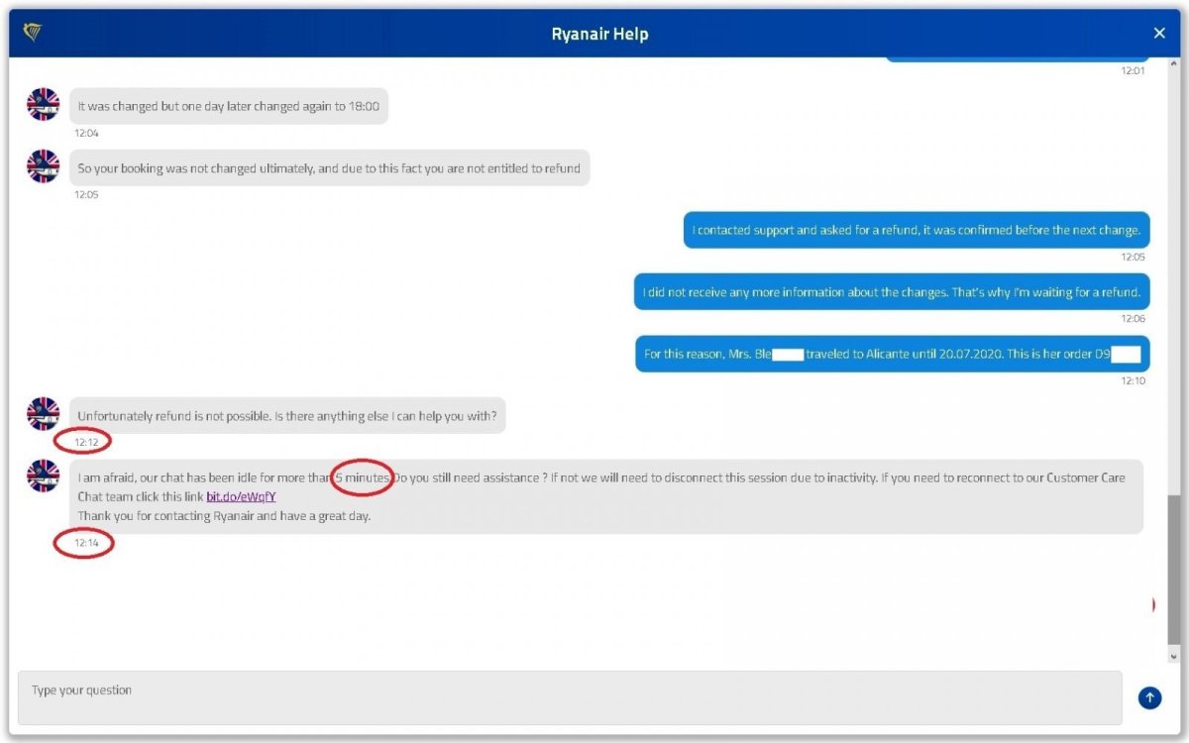
Task: Click agent avatar beside "So your booking" message
Action: click(x=44, y=166)
